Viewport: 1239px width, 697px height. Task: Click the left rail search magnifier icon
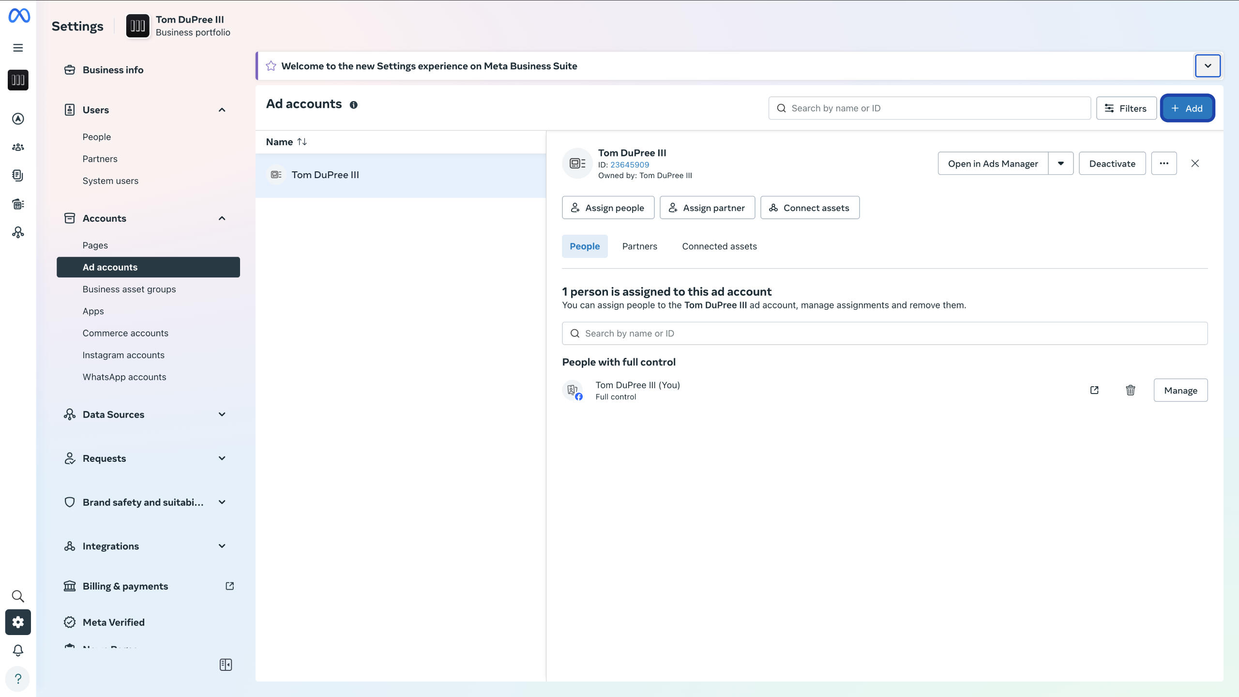click(18, 596)
